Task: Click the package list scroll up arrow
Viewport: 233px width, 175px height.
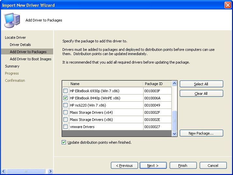Action: [175, 83]
